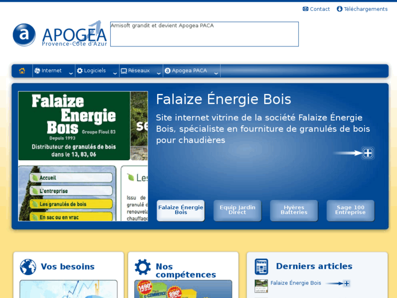Click the Apogea PACA 'a' icon in menu
Viewport: 397px width, 298px height.
point(167,71)
